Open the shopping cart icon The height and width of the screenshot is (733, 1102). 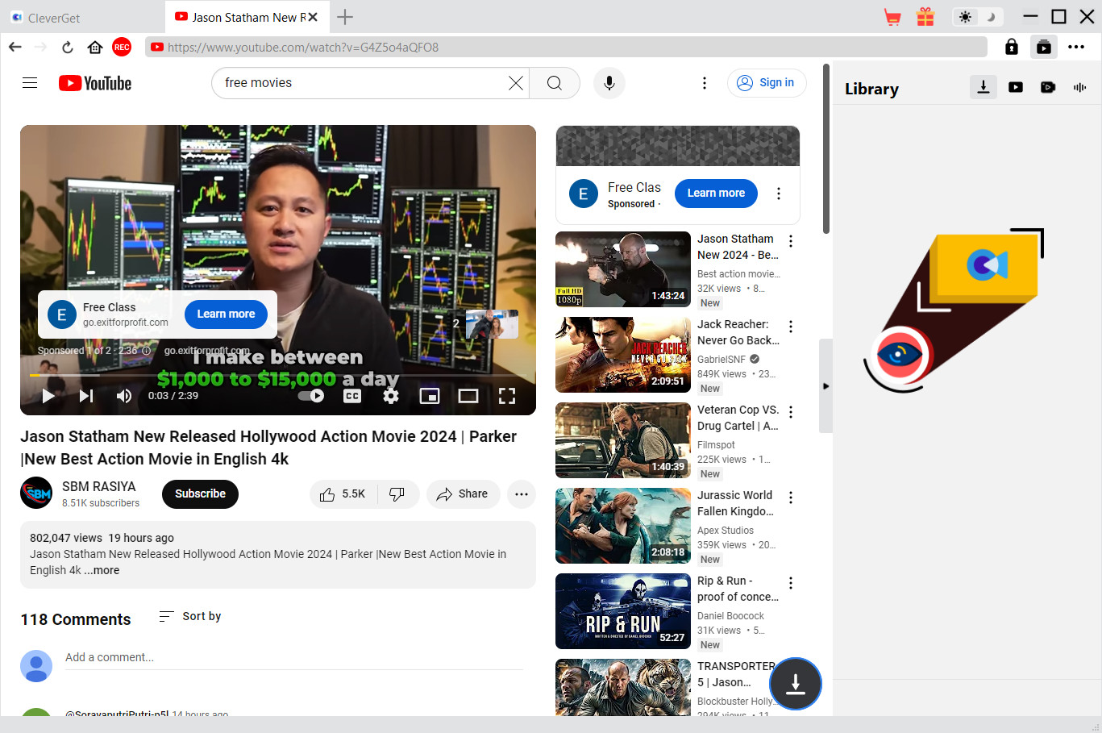[x=892, y=17]
